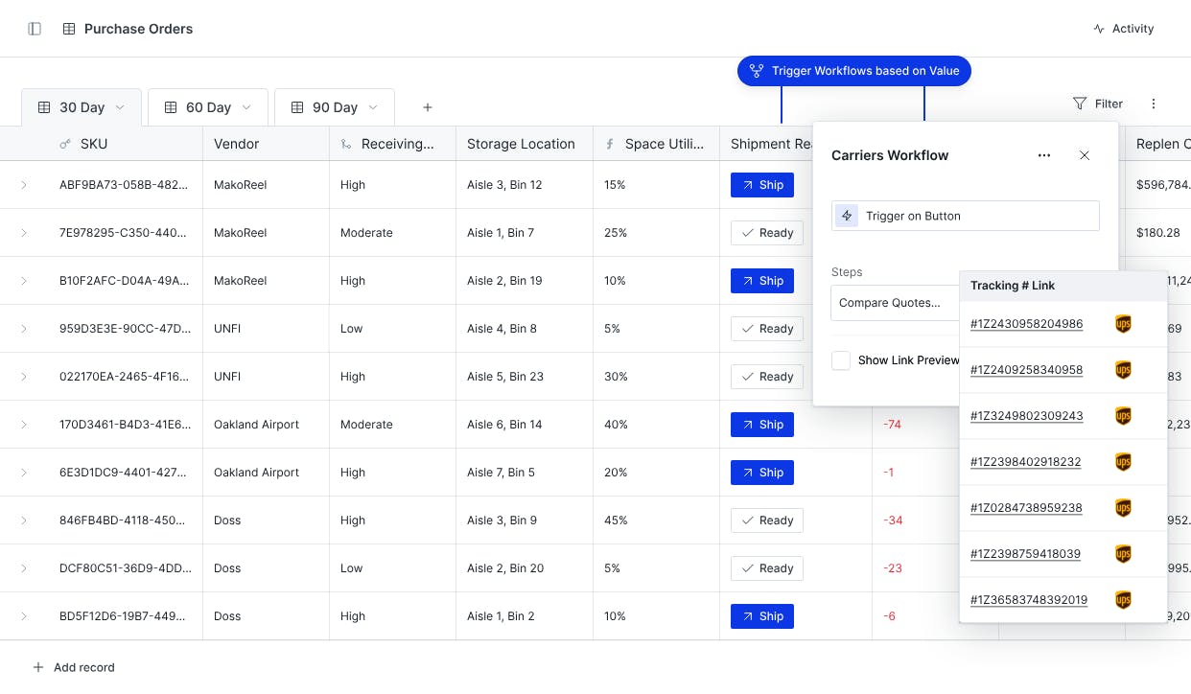Open the vertical three-dot table menu
Viewport: 1191px width, 694px height.
pyautogui.click(x=1154, y=104)
